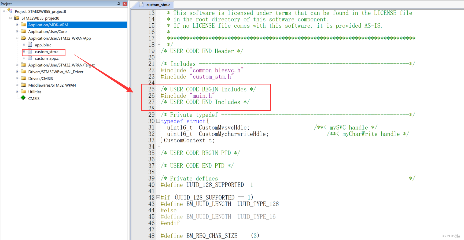
Task: Expand the Application/User/STM32_WPAN/Target folder
Action: click(x=17, y=65)
